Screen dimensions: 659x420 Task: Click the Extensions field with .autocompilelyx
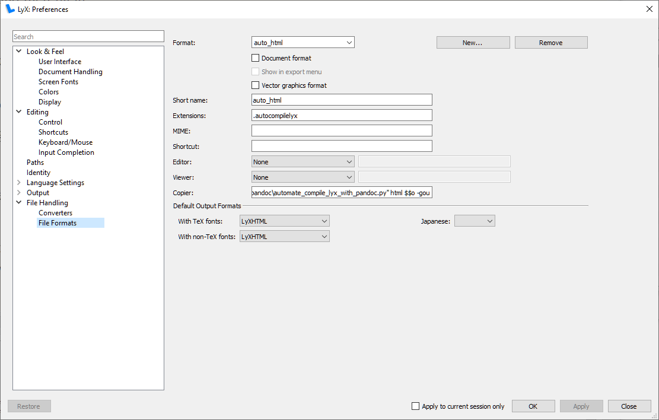coord(342,116)
